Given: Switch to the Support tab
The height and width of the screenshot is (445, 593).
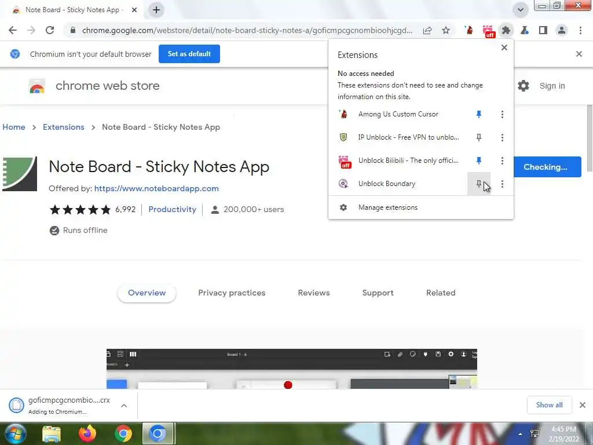Looking at the screenshot, I should pyautogui.click(x=378, y=293).
